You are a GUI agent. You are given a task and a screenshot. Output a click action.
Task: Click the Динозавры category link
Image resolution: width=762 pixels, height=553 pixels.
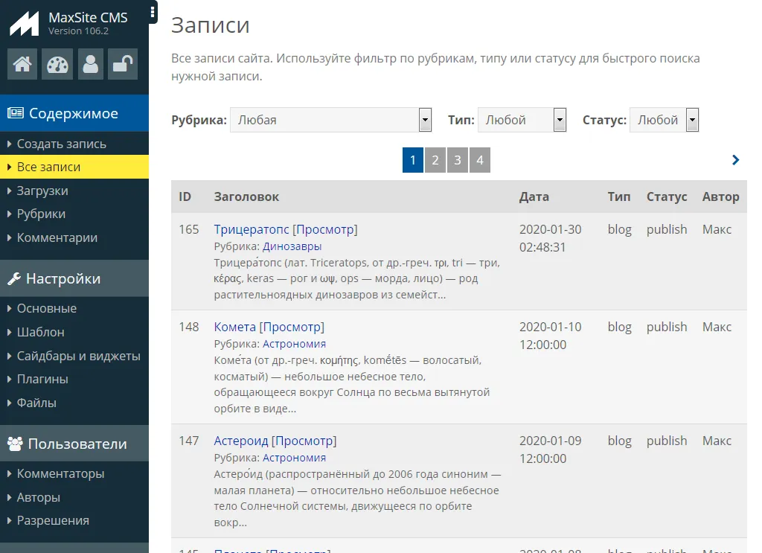pyautogui.click(x=292, y=246)
